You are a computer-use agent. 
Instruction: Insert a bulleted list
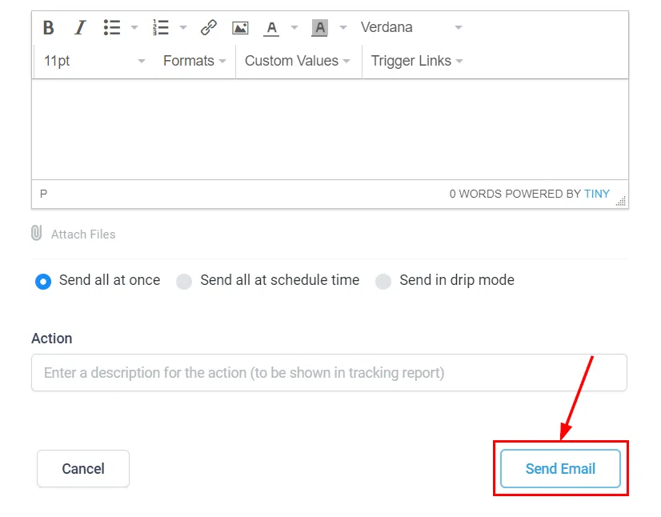click(x=111, y=26)
